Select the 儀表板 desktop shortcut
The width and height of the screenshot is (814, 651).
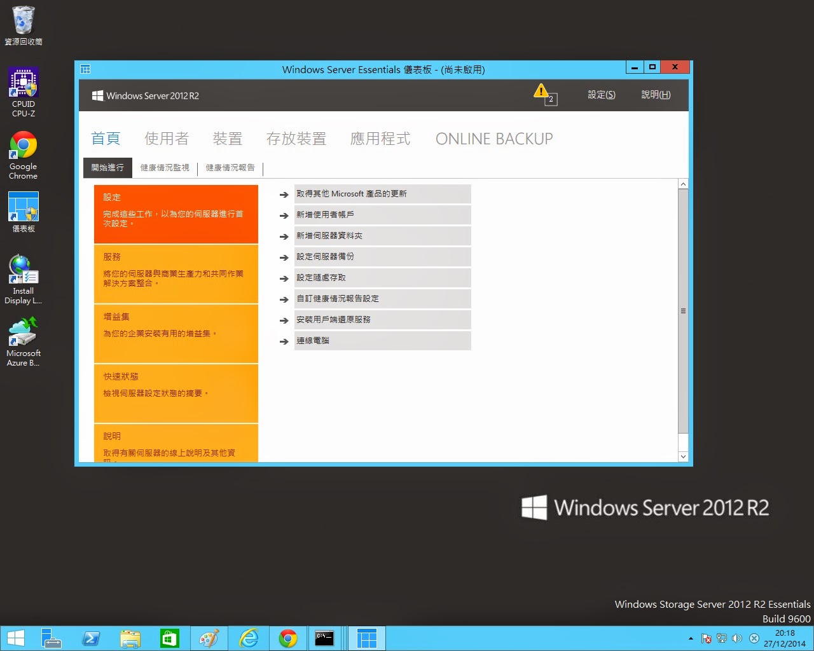[24, 212]
